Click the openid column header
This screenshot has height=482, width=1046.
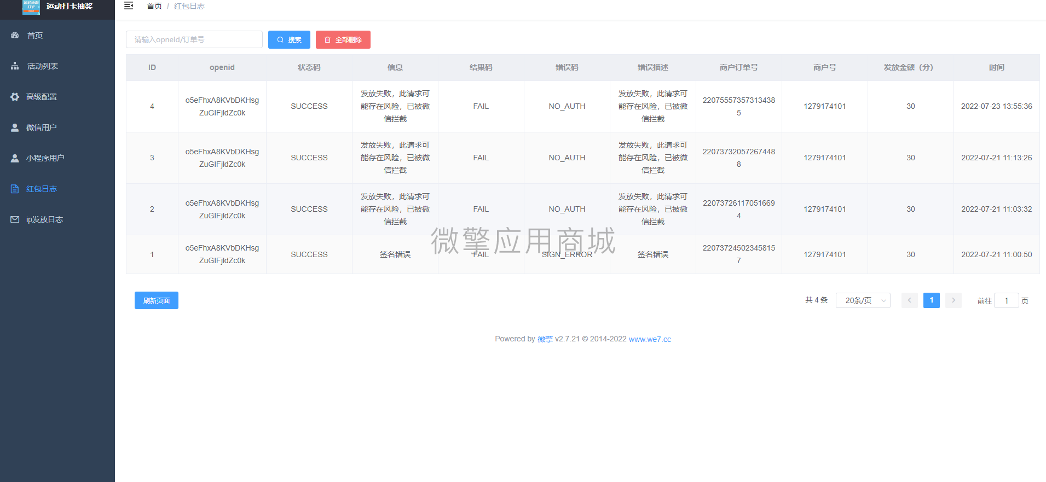222,67
